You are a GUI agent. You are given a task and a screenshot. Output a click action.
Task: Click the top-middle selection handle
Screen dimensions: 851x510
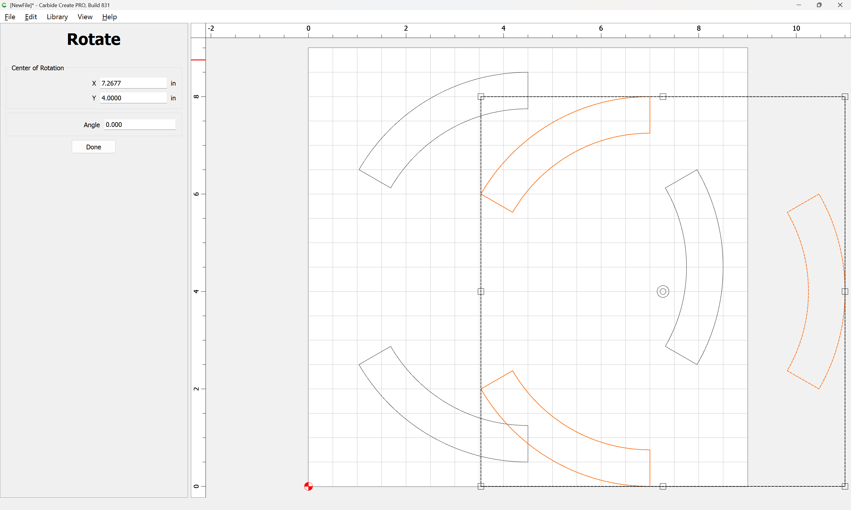pyautogui.click(x=663, y=97)
